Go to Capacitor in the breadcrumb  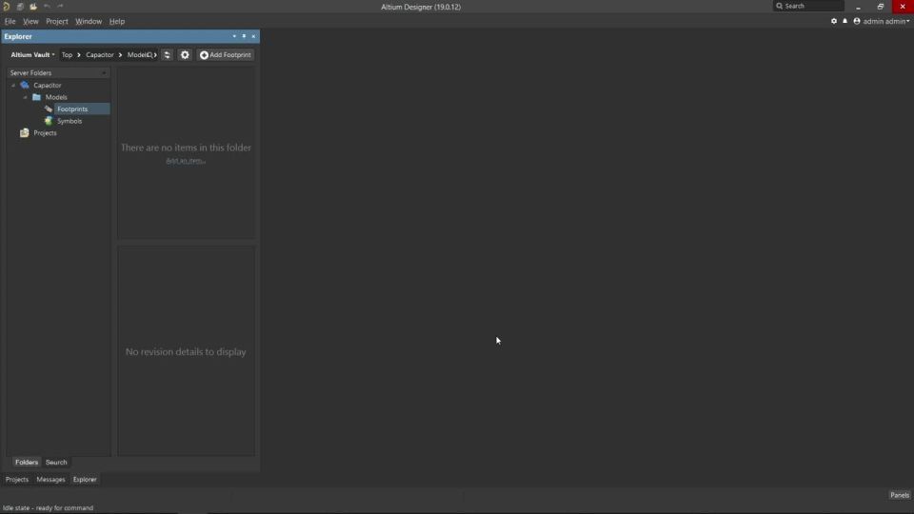(x=100, y=55)
